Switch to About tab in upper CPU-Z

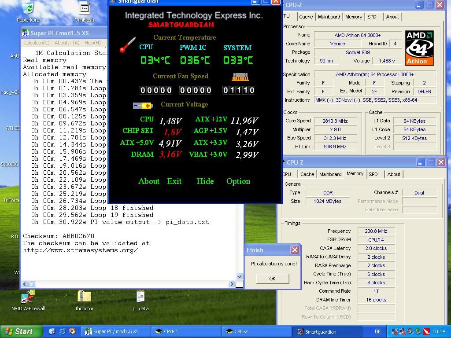click(392, 17)
